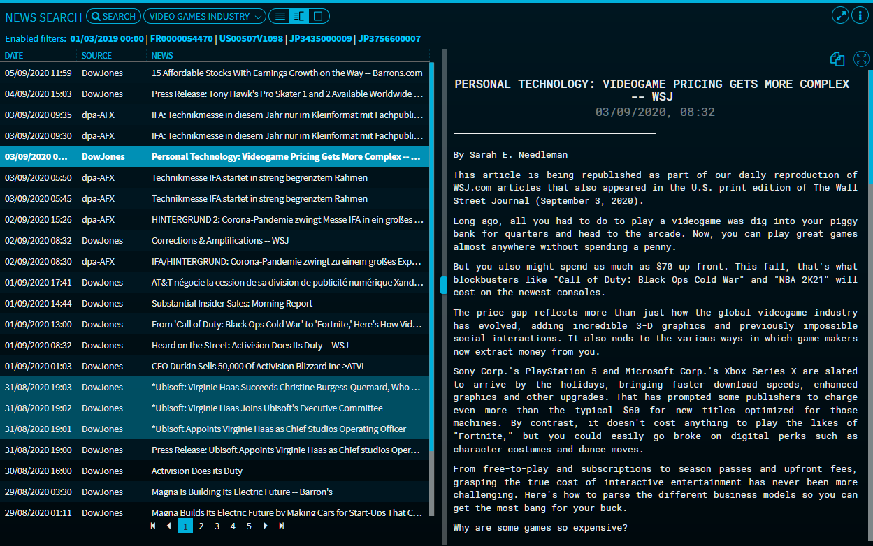Viewport: 873px width, 546px height.
Task: Click the fullscreen article icon
Action: [861, 60]
